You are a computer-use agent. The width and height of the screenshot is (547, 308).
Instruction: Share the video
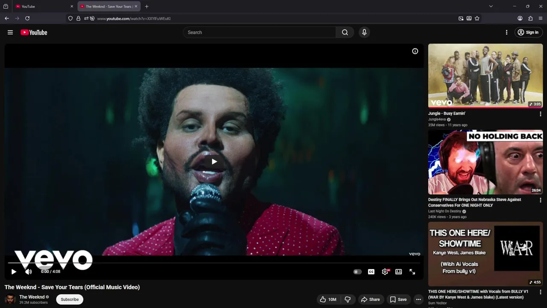tap(370, 299)
